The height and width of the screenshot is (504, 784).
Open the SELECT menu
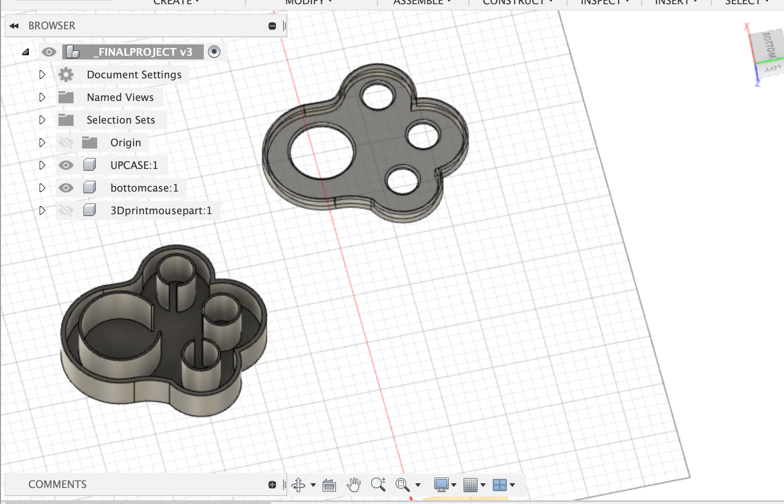[x=747, y=2]
